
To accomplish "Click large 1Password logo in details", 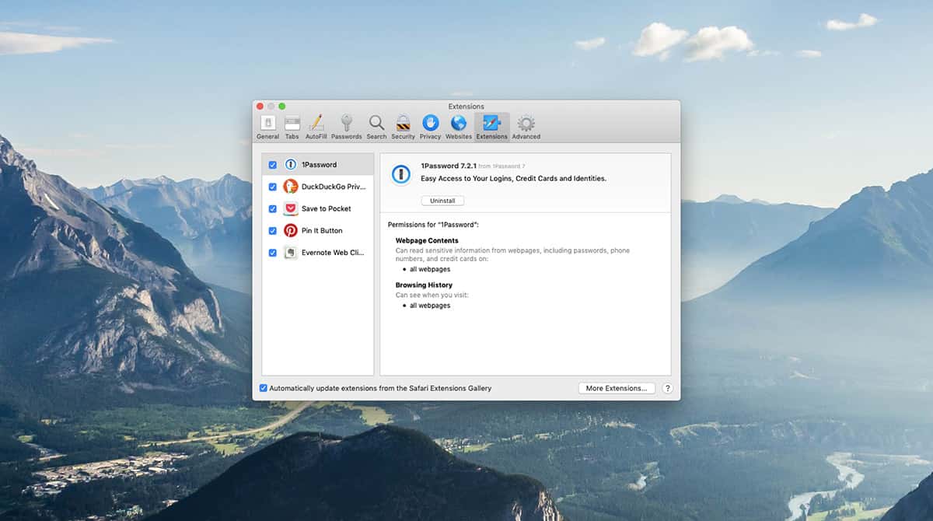I will [400, 174].
